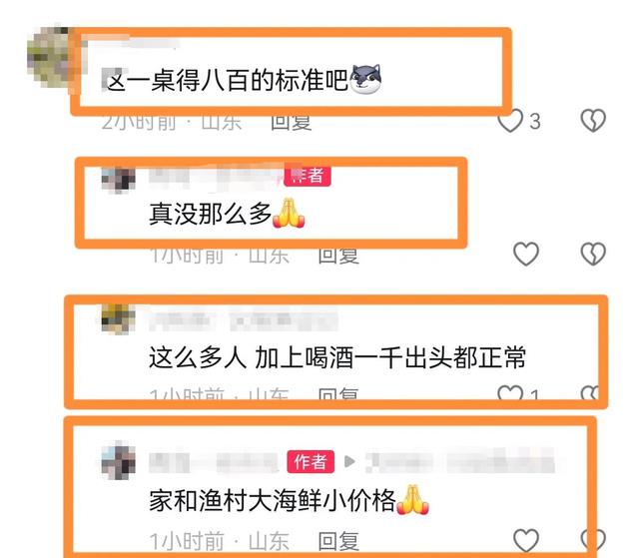Like the author's 真没那么多 reply

(526, 254)
